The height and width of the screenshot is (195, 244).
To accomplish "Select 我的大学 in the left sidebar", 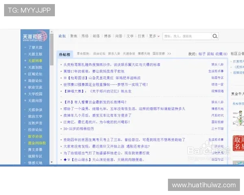I will (35, 116).
